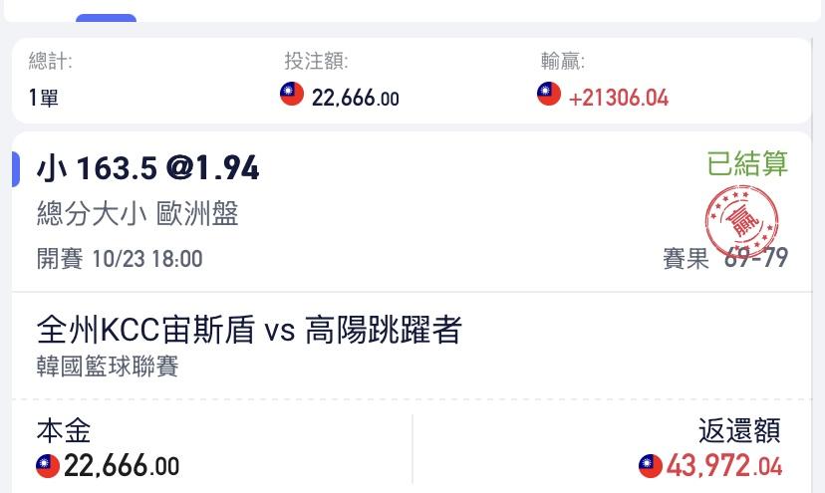Click the 返還額 amount 43,972.04
The width and height of the screenshot is (825, 493).
pos(723,465)
